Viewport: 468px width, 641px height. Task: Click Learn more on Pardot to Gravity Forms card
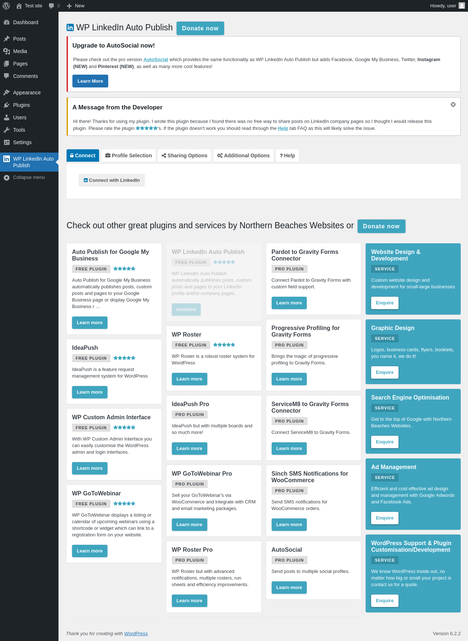coord(289,303)
